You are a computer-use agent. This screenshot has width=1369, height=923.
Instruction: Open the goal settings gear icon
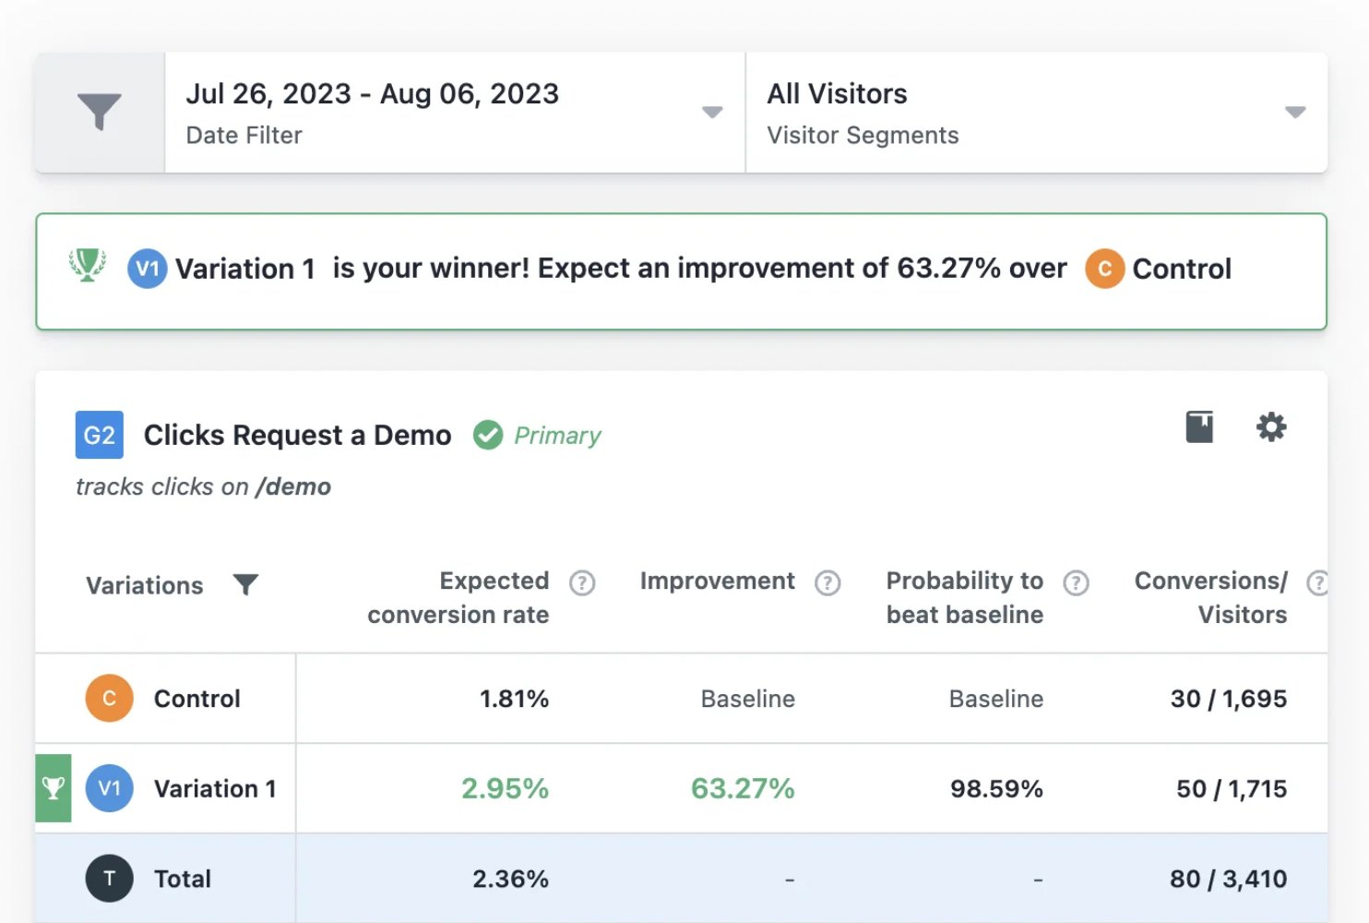[1271, 426]
